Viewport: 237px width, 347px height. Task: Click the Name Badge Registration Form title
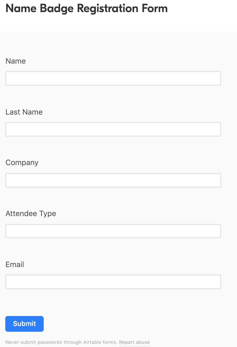pyautogui.click(x=86, y=8)
